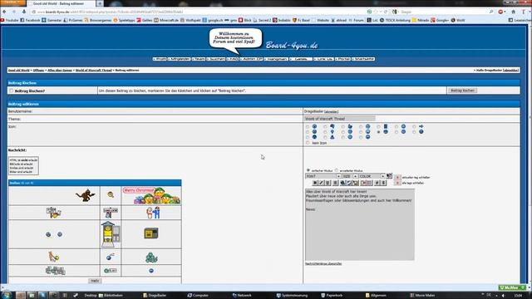532x299 pixels.
Task: Open the Windows Start button
Action: [6, 295]
